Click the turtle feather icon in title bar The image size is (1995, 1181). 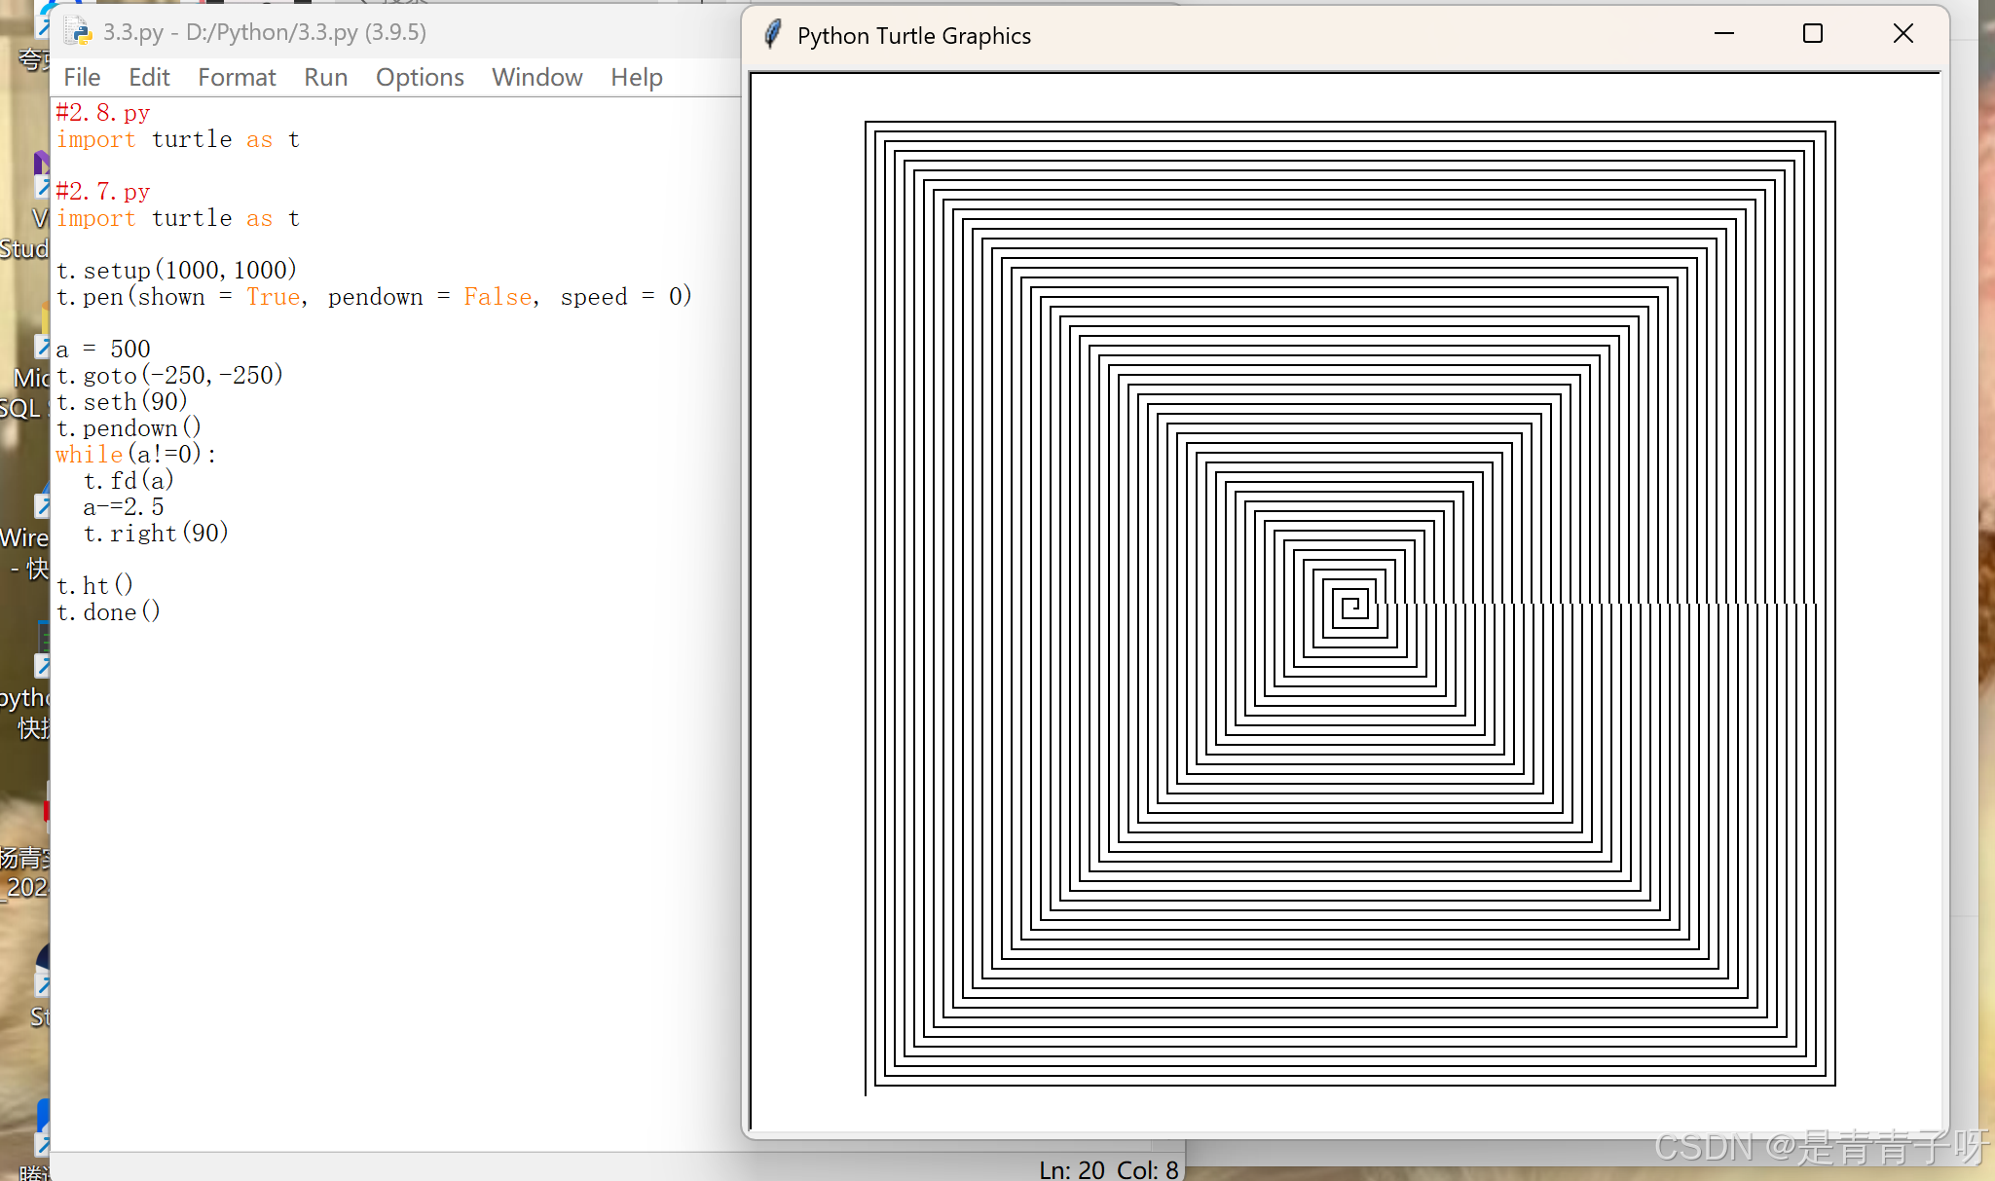[773, 35]
